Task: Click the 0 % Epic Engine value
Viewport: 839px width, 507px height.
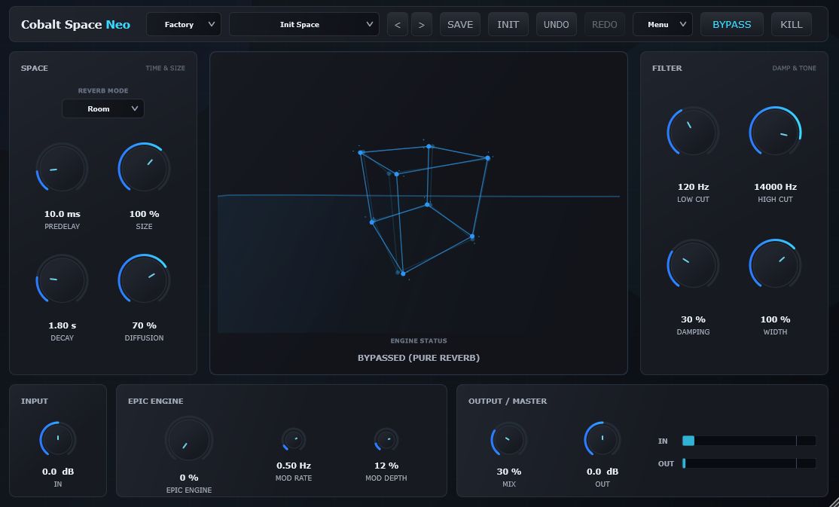Action: pos(189,478)
